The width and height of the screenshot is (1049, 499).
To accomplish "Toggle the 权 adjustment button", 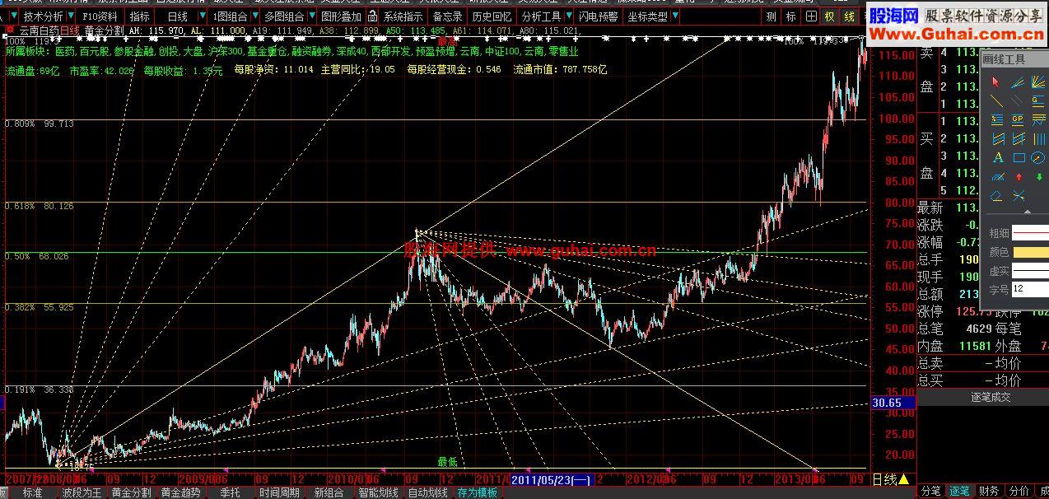I will point(829,16).
